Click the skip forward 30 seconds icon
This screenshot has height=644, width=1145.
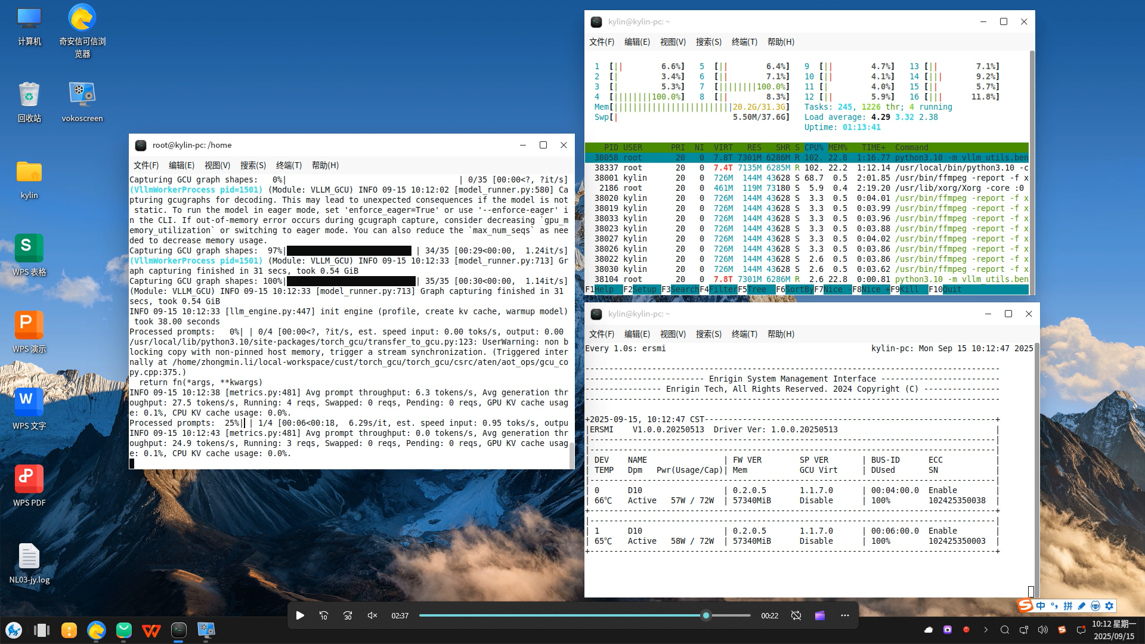[x=348, y=615]
